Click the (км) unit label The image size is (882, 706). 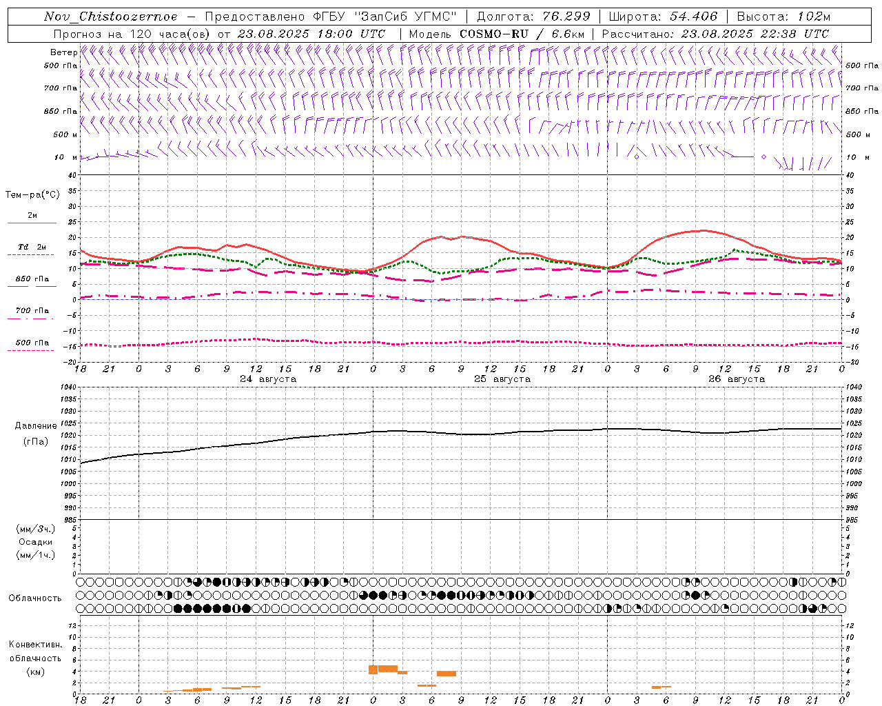point(36,672)
